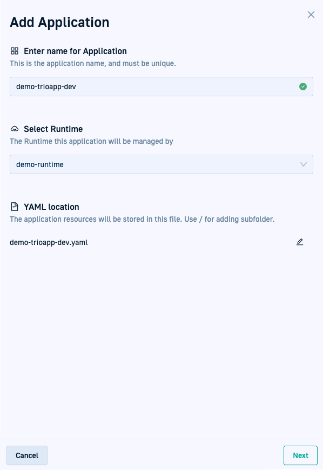The width and height of the screenshot is (323, 470).
Task: Click the Add Application title
Action: 59,23
